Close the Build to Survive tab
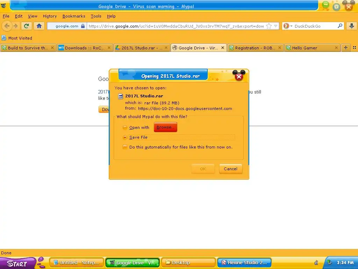358x269 pixels. [52, 48]
